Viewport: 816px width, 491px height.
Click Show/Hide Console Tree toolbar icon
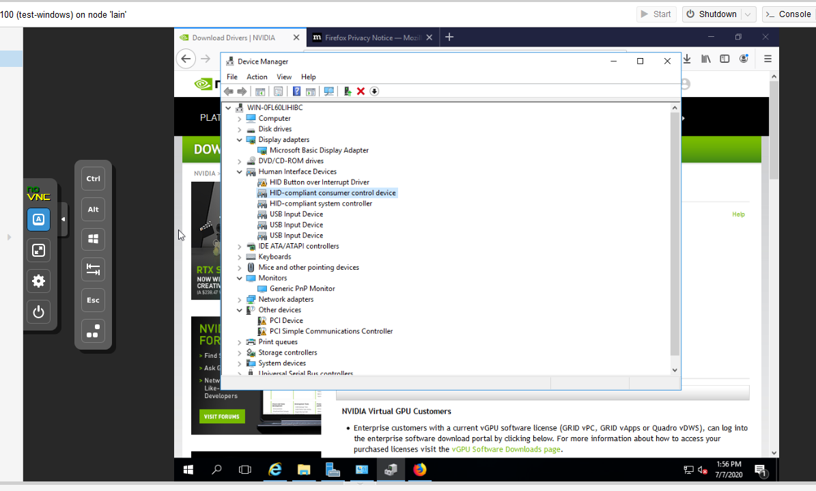(260, 92)
